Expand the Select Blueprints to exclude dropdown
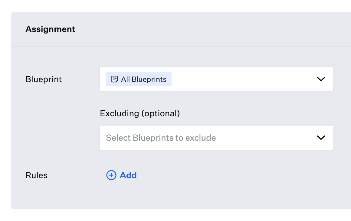Screen dimensions: 351x221 pyautogui.click(x=212, y=138)
